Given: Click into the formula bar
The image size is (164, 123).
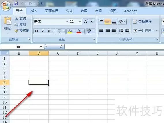Looking at the screenshot, I should pos(114,47).
